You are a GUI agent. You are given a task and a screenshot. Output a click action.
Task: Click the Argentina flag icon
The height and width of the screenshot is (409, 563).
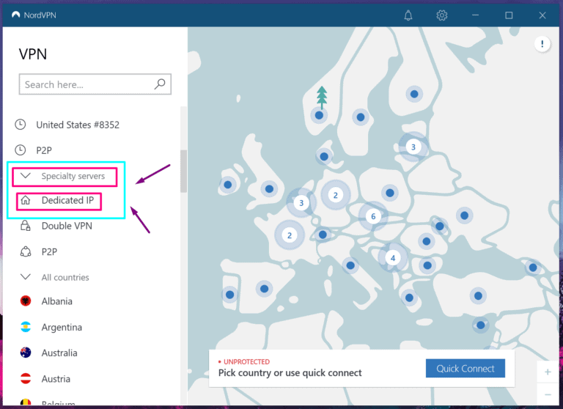click(26, 327)
